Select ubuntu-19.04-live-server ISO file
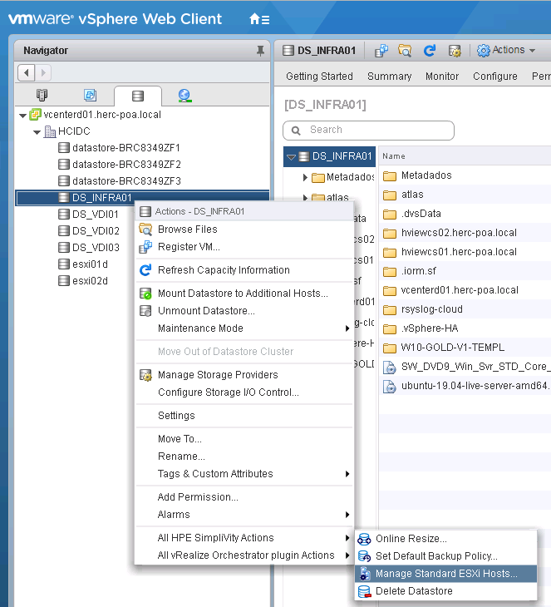The height and width of the screenshot is (607, 551). tap(465, 386)
